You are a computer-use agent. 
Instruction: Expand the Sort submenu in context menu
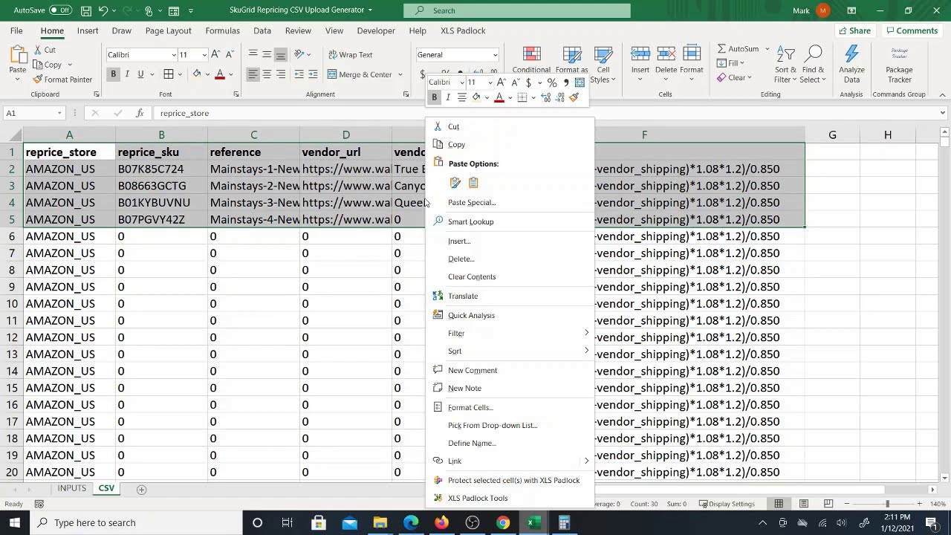[586, 351]
